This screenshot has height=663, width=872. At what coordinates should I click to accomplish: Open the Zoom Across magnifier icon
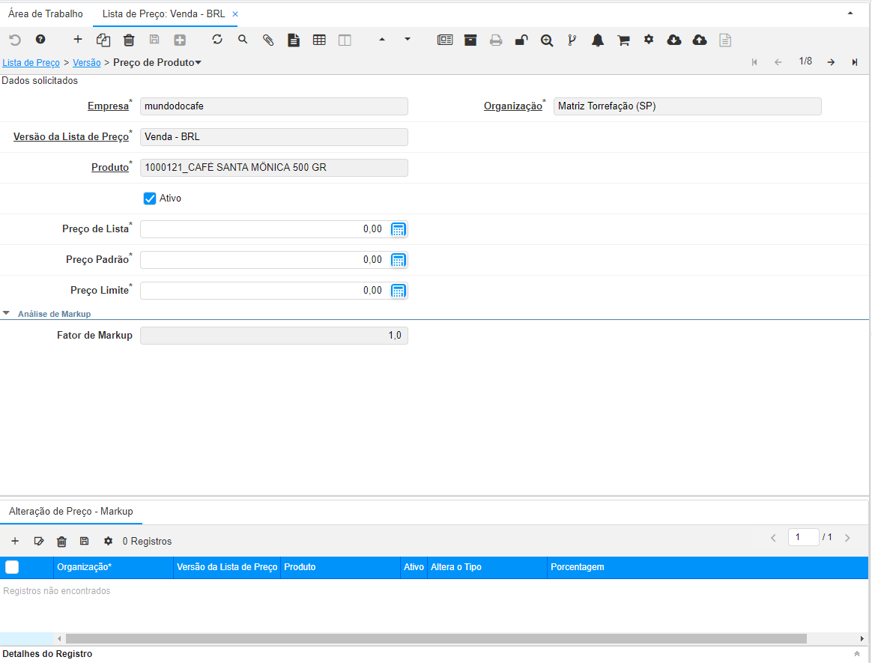547,40
